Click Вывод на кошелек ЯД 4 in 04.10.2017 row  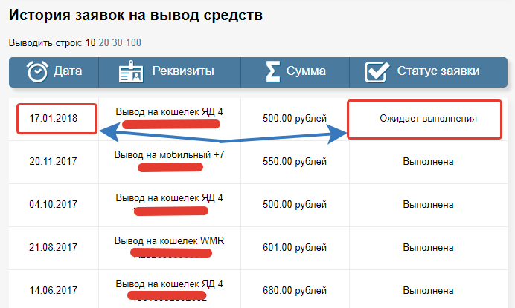coord(169,198)
